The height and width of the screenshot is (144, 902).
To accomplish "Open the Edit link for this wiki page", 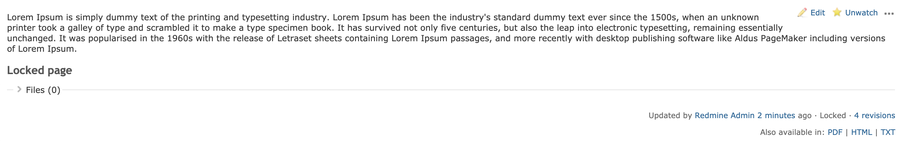I will click(818, 13).
